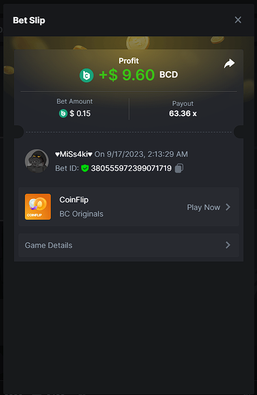Image resolution: width=257 pixels, height=395 pixels.
Task: Click the green verified shield icon
Action: pyautogui.click(x=85, y=168)
